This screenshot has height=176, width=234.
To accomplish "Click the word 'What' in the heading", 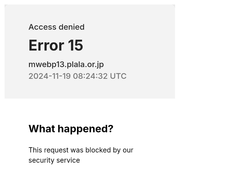I will pyautogui.click(x=42, y=129).
